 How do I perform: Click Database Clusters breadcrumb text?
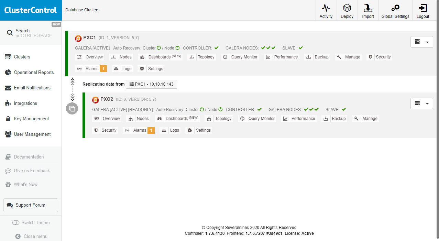coord(82,10)
